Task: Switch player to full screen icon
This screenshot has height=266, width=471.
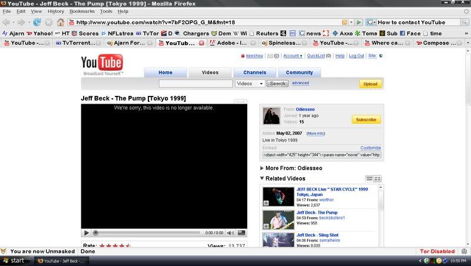Action: tap(241, 232)
